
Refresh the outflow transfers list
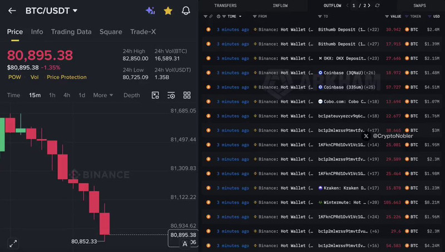point(377,6)
